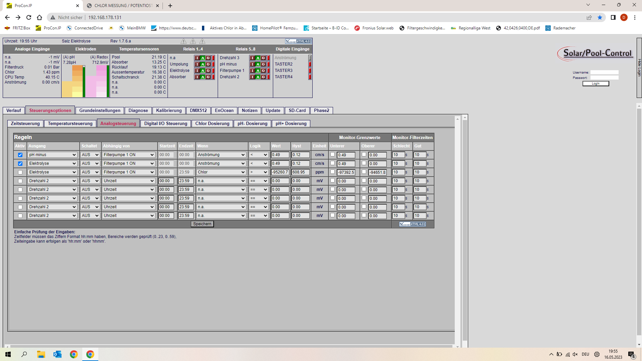Open Logik dropdown in the pH minus row
This screenshot has width=642, height=361.
pos(258,155)
